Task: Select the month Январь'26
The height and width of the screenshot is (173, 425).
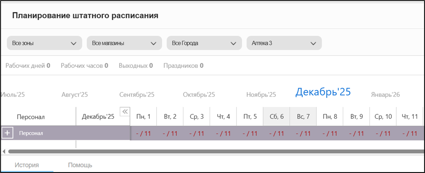Action: [385, 95]
